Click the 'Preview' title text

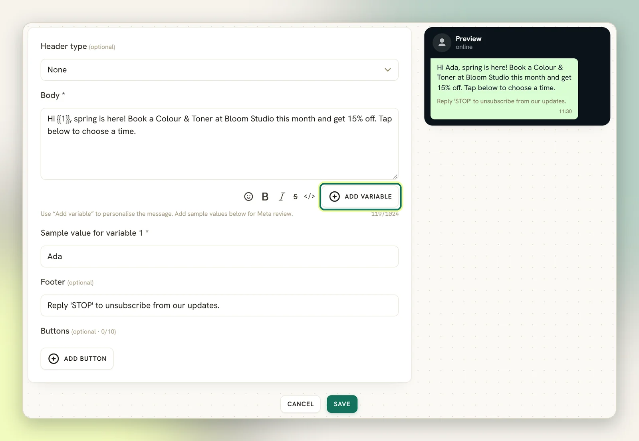point(468,39)
